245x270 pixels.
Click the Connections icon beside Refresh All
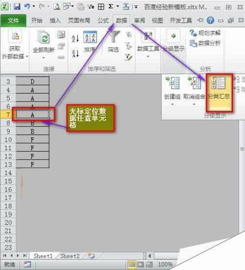[61, 34]
